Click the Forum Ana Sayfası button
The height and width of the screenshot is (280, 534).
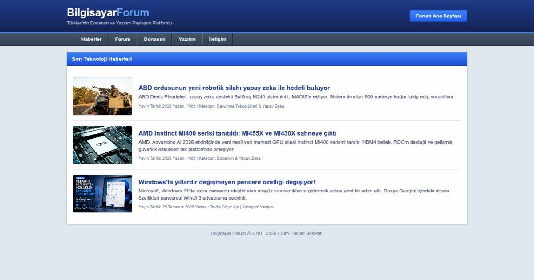click(x=438, y=16)
